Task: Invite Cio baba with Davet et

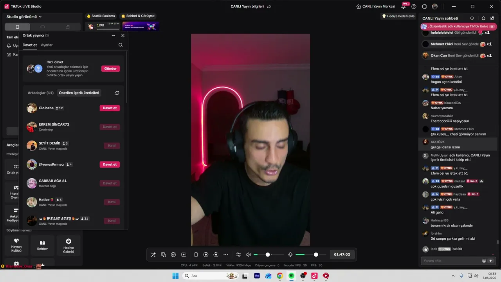Action: (110, 108)
